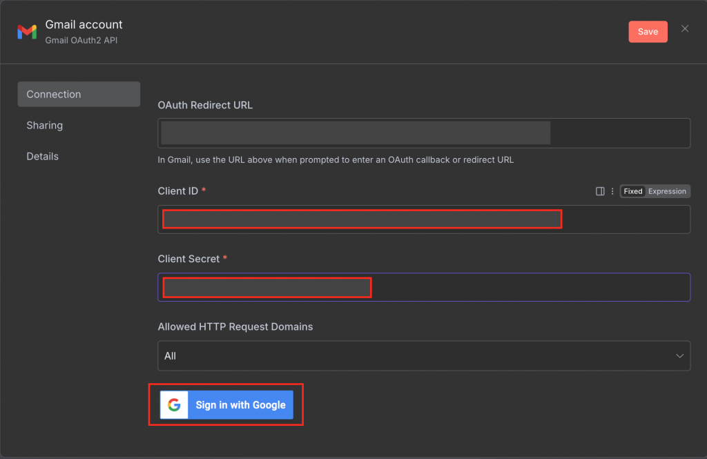
Task: Click the 'Gmail OAuth2 API' subtitle
Action: [81, 40]
